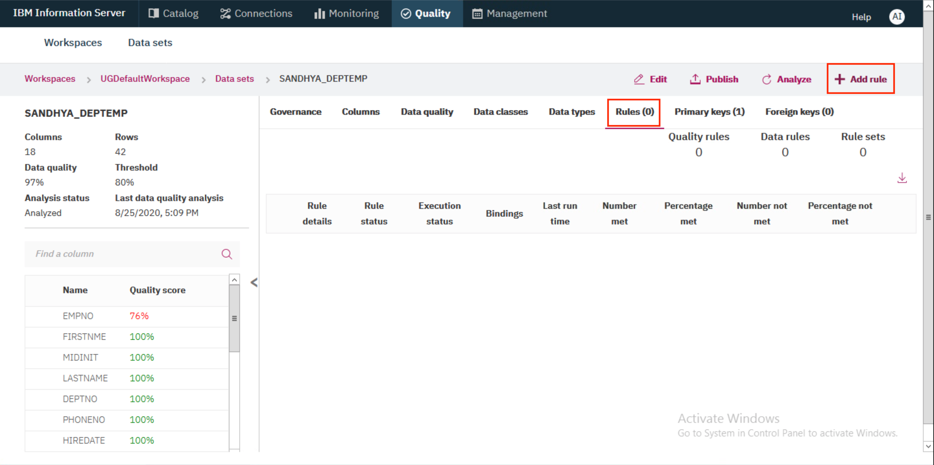Select the Quality section

point(426,13)
